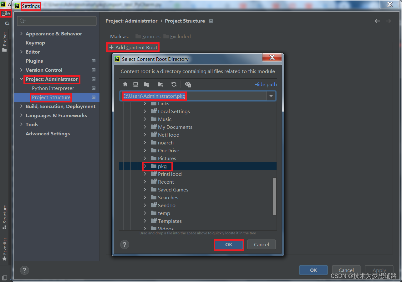The width and height of the screenshot is (402, 282).
Task: Expand Appearance & Behavior settings
Action: (x=21, y=34)
